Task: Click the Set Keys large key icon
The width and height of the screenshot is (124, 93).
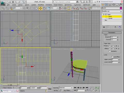Action: (x=50, y=89)
